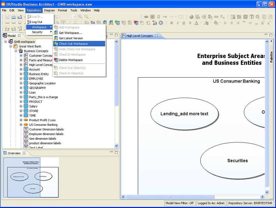Image resolution: width=276 pixels, height=208 pixels.
Task: Expand the Product Profit / Loss node
Action: (21, 120)
